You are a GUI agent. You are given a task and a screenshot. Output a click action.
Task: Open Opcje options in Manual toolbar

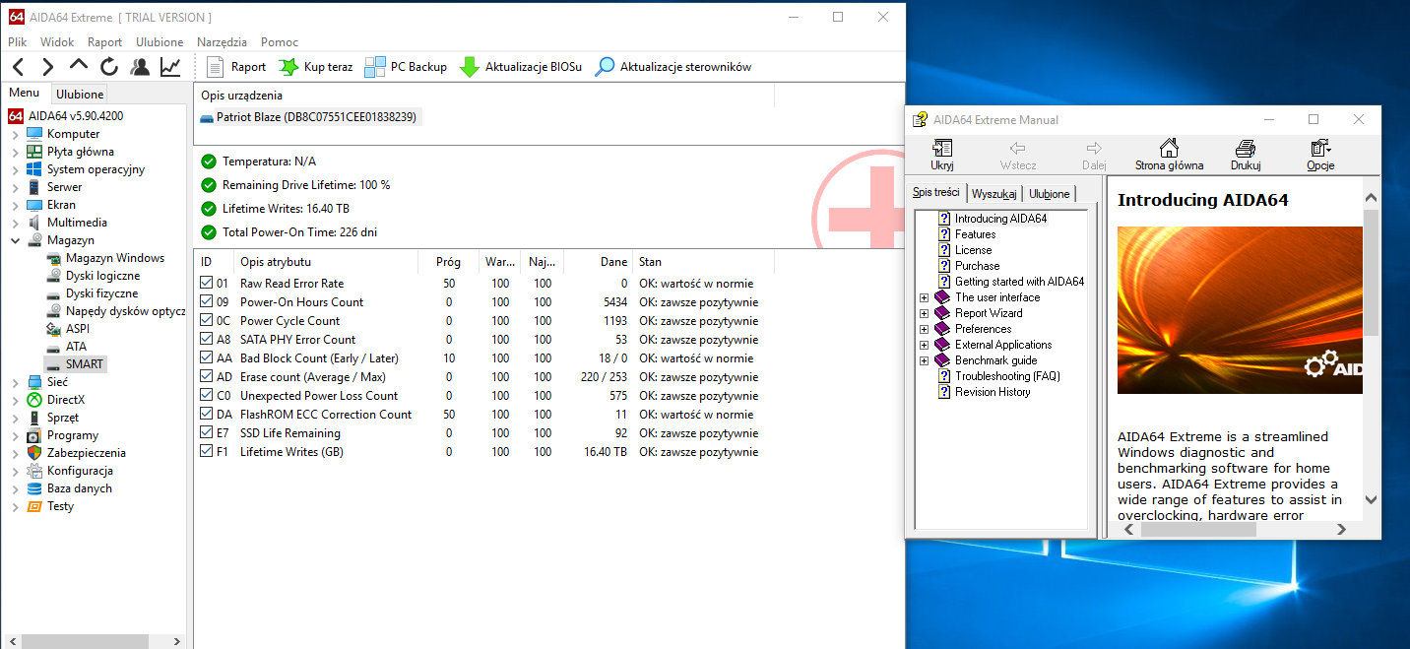tap(1320, 155)
